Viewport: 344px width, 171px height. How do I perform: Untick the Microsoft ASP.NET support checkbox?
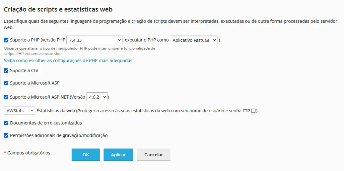click(x=6, y=97)
